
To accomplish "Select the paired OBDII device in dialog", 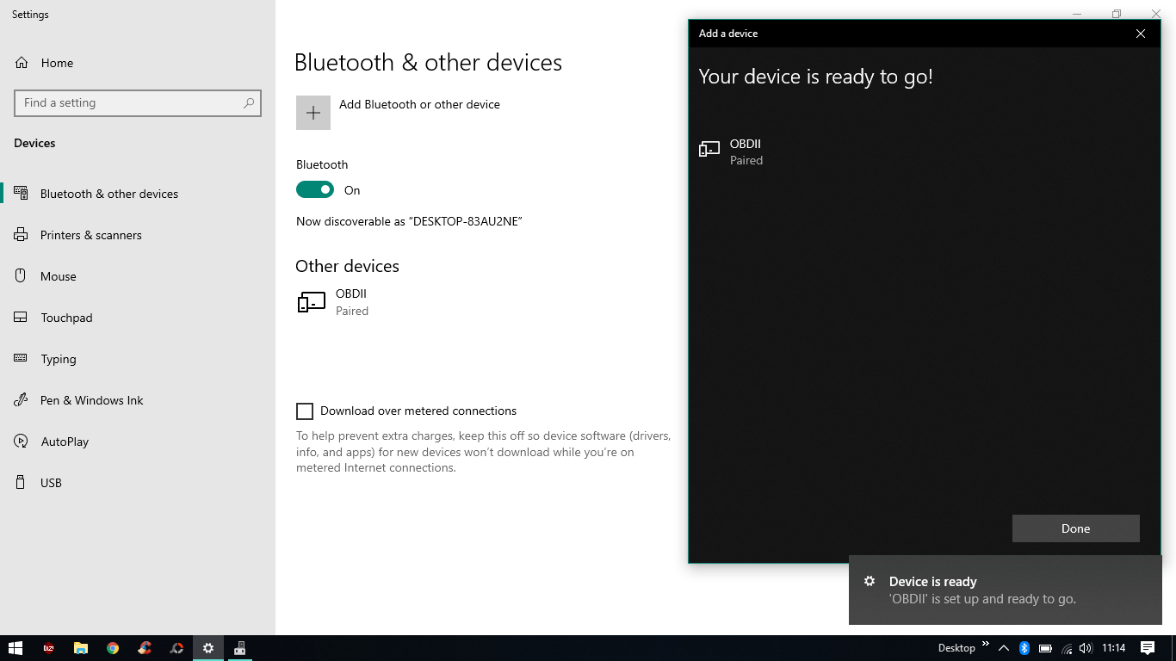I will [746, 151].
